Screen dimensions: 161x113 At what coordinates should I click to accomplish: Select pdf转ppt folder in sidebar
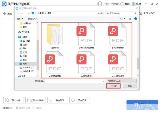click(25, 23)
